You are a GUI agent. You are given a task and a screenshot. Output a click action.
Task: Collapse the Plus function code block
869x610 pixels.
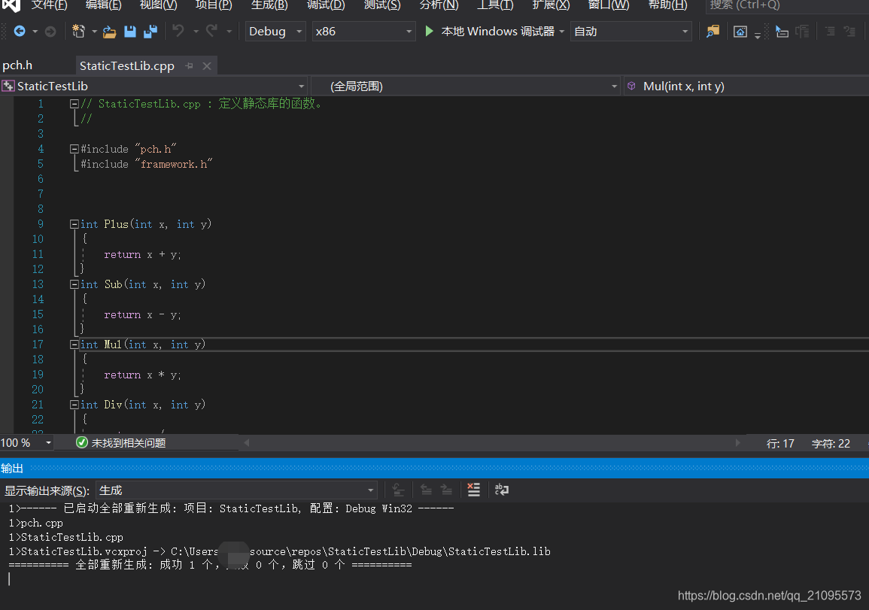pos(74,223)
